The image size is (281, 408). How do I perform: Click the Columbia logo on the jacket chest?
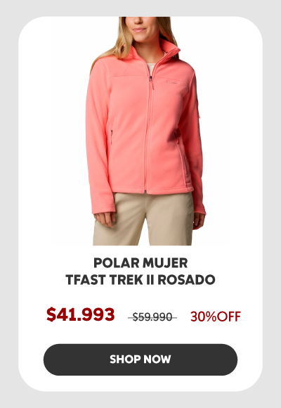click(x=173, y=83)
